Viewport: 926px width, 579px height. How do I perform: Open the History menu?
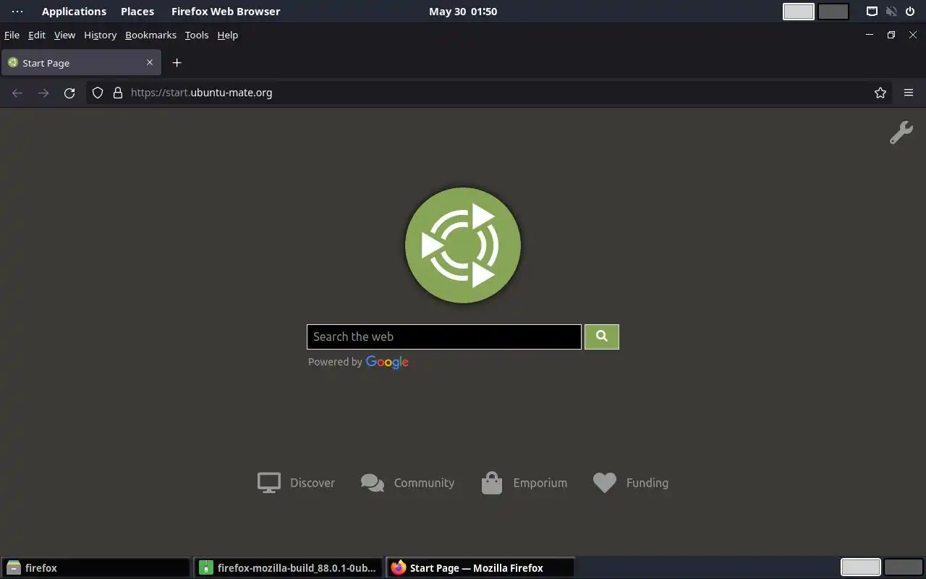pos(100,35)
